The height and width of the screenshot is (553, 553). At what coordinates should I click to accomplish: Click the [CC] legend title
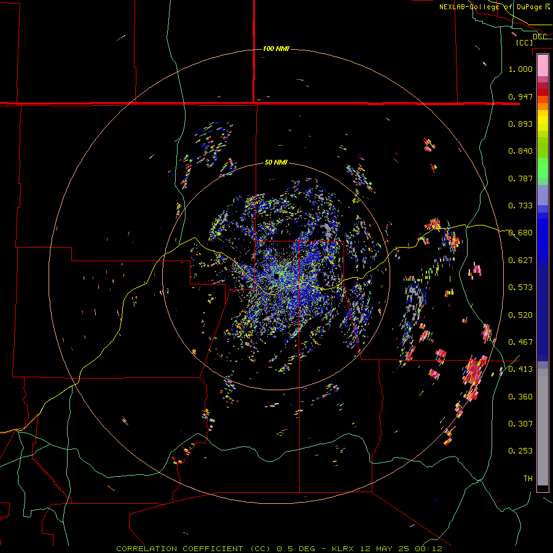[524, 42]
